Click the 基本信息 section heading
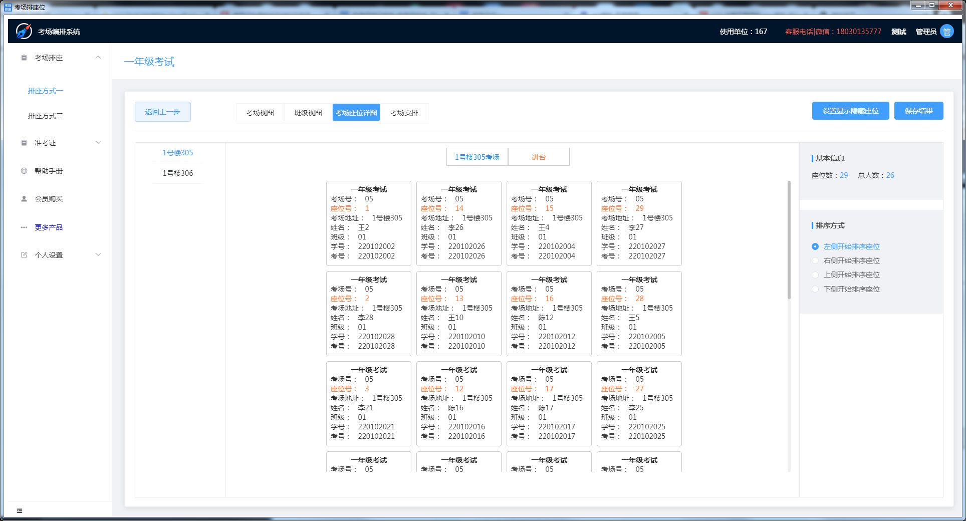Image resolution: width=966 pixels, height=521 pixels. pyautogui.click(x=830, y=158)
